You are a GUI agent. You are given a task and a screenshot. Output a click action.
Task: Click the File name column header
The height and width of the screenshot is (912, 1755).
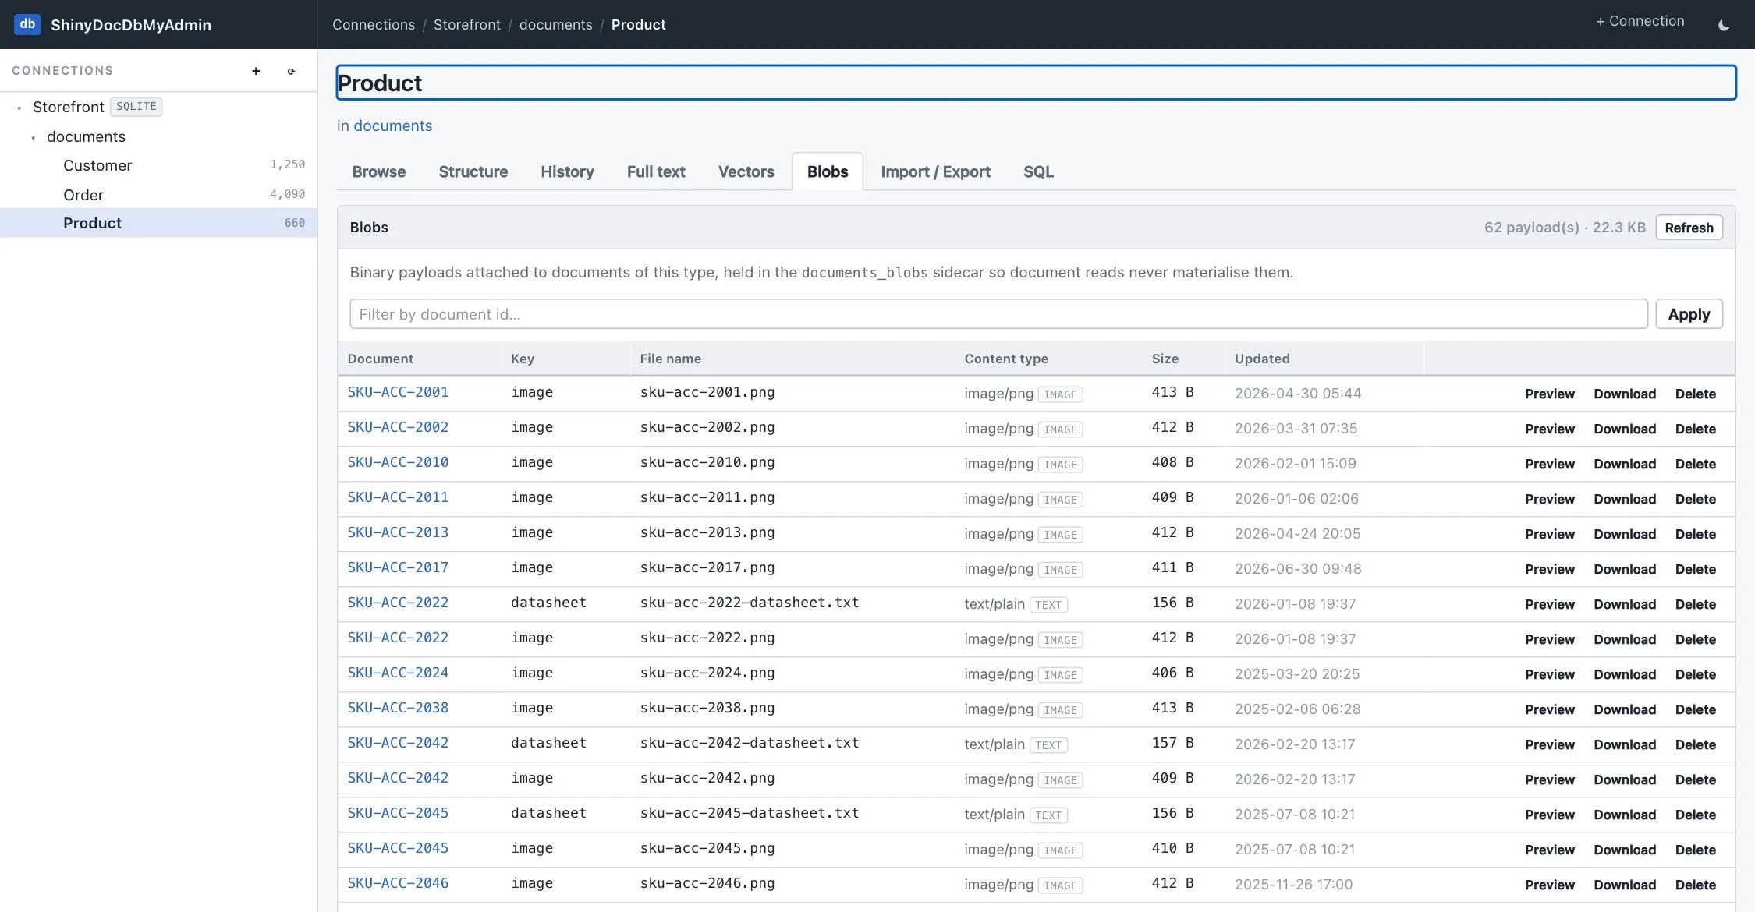(x=670, y=359)
